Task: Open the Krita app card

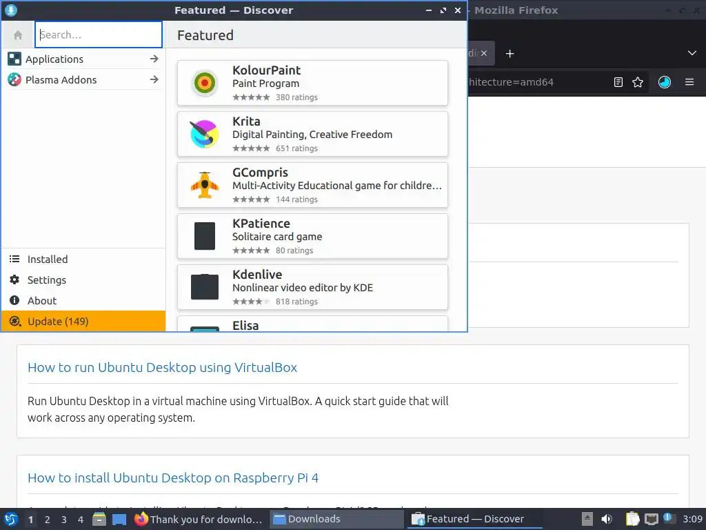Action: point(312,134)
